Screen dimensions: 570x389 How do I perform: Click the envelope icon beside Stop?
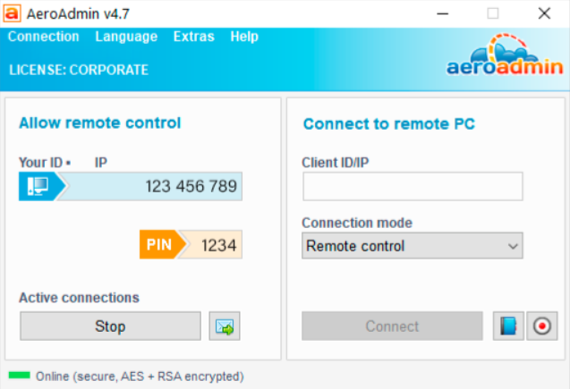point(225,326)
